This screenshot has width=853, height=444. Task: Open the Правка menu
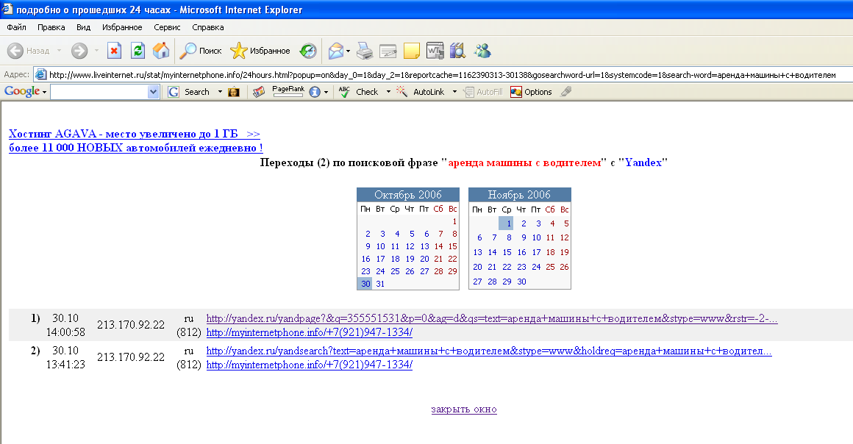pyautogui.click(x=51, y=27)
